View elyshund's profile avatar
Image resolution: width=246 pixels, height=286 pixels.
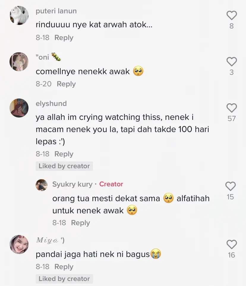click(19, 108)
